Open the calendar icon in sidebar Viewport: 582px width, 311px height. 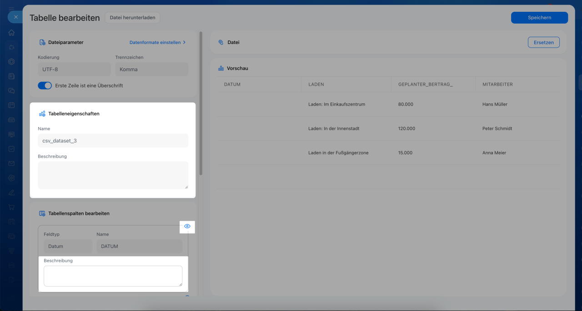click(x=11, y=105)
